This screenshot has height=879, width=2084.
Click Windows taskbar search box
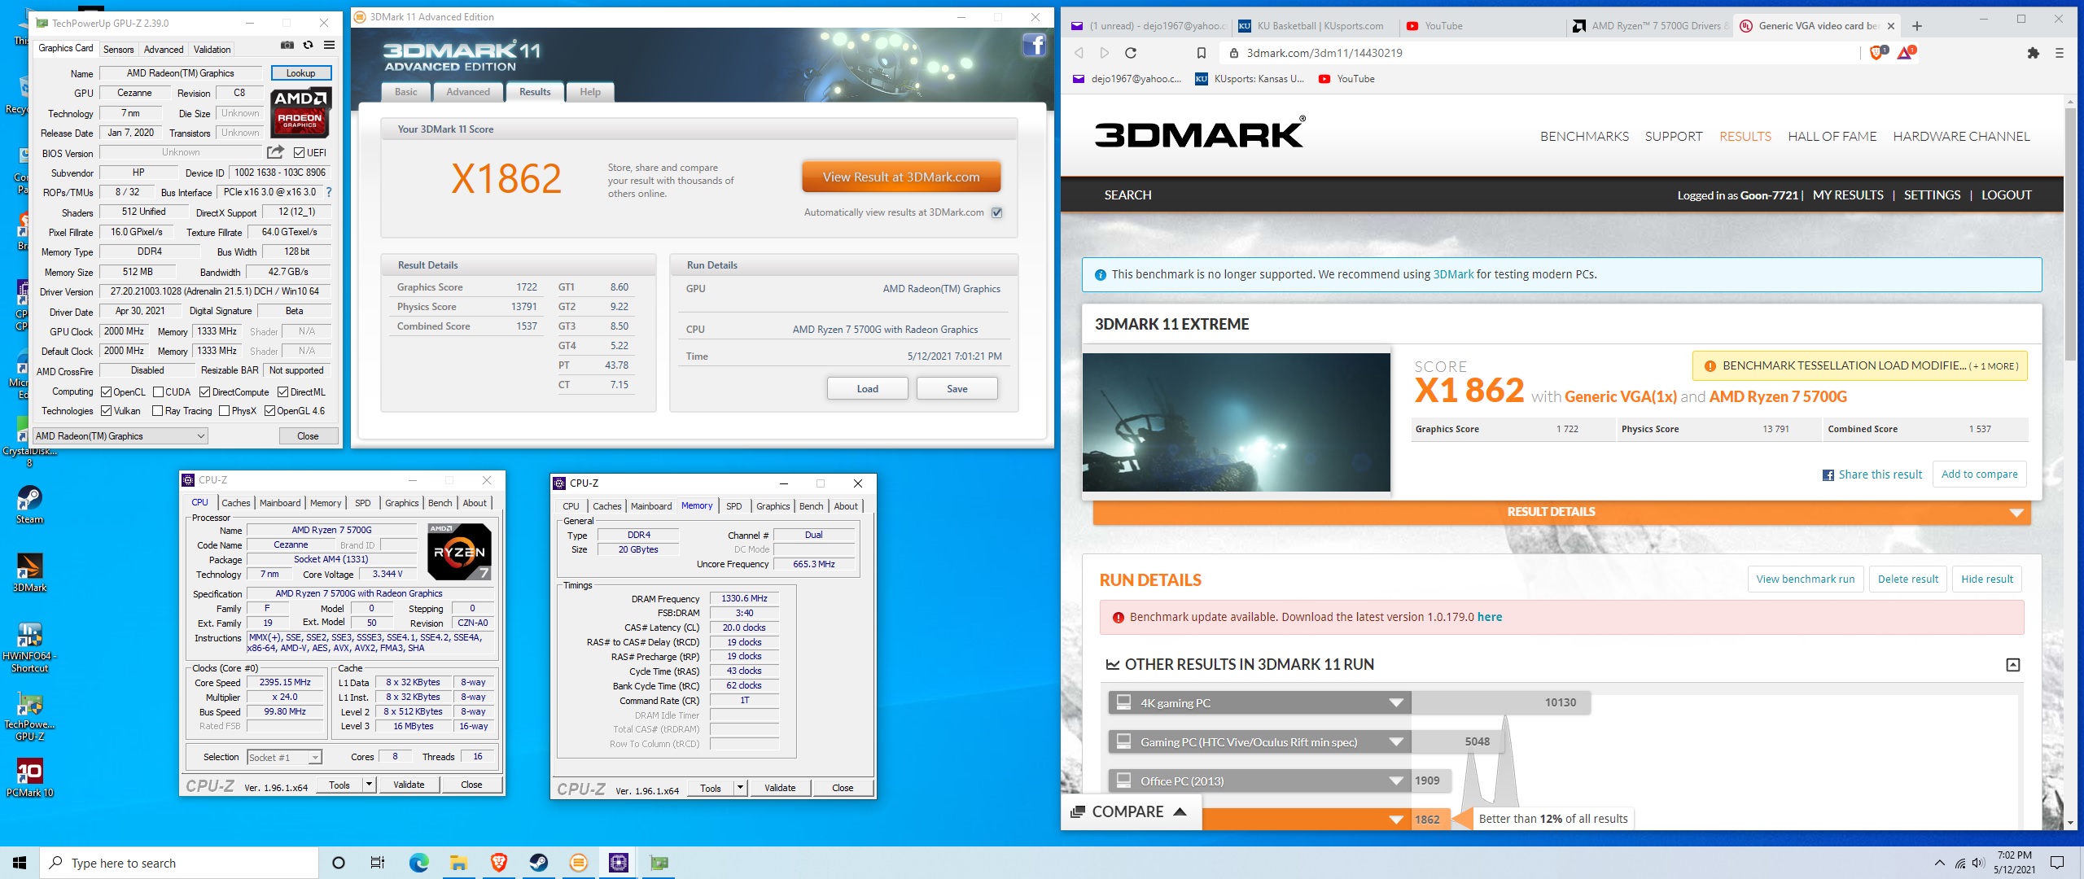(x=179, y=863)
